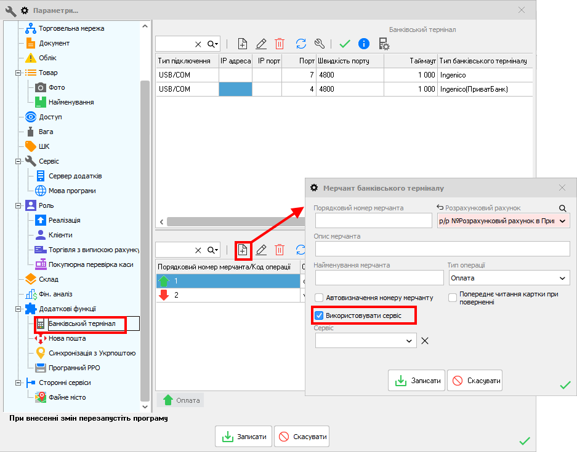Check Попереднє читання картки при поверненні
This screenshot has height=452, width=577.
[x=453, y=298]
